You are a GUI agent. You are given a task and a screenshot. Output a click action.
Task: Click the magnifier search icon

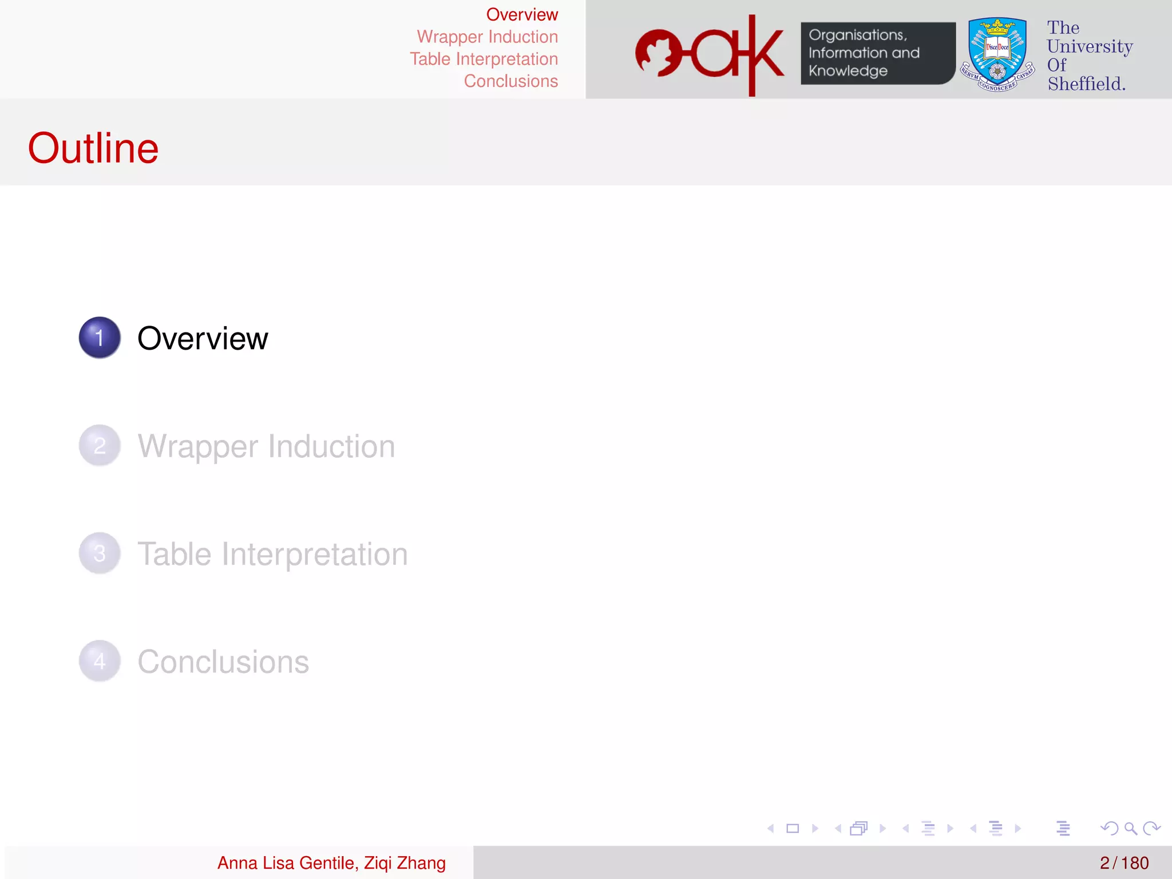1130,828
